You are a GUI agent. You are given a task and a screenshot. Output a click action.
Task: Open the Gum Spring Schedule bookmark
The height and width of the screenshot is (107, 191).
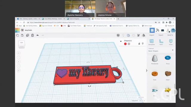tap(30, 26)
